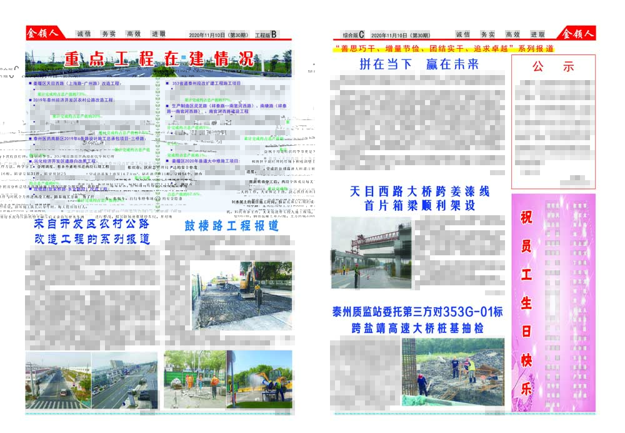The image size is (625, 433).
Task: Click the 金领人 logo on the right page
Action: (578, 33)
